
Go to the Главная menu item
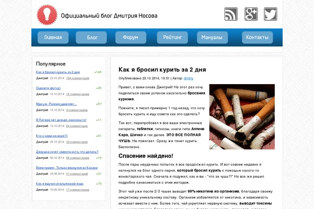53,38
